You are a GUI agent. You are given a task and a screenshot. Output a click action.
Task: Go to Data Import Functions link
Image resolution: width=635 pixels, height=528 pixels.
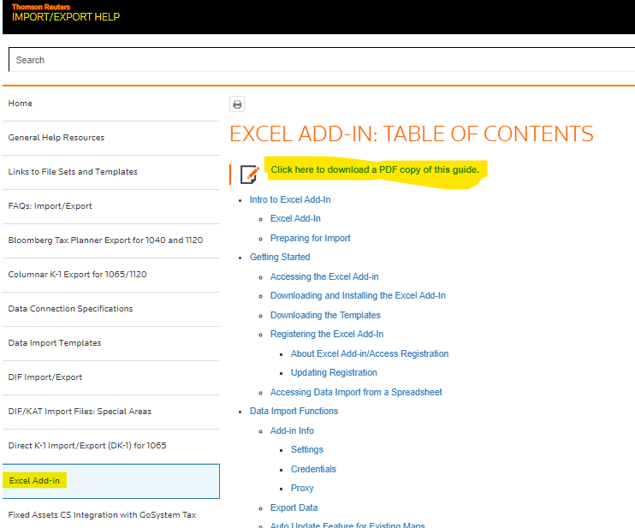tap(294, 411)
